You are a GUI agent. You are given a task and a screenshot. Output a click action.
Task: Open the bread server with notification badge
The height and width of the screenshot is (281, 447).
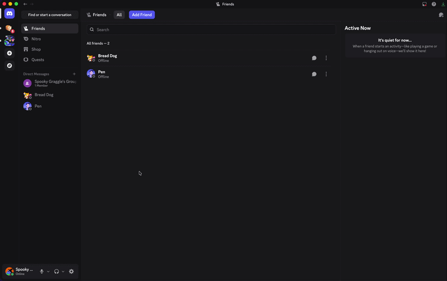pos(9,28)
